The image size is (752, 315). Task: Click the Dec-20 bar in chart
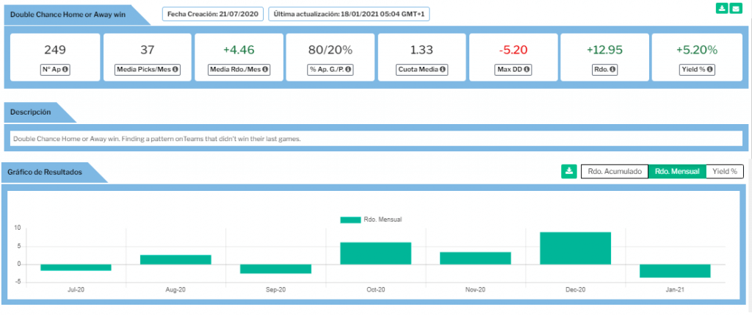(575, 248)
